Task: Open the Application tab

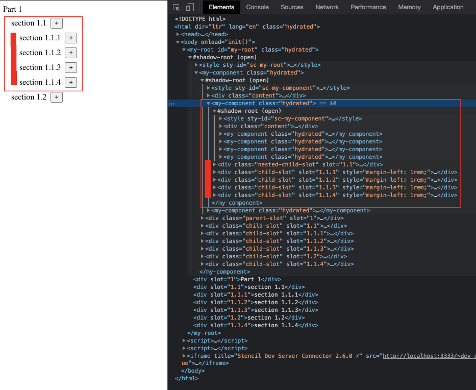Action: pos(448,7)
